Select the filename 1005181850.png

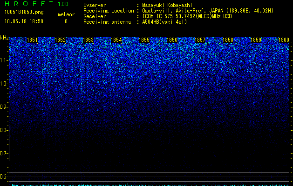click(x=24, y=12)
